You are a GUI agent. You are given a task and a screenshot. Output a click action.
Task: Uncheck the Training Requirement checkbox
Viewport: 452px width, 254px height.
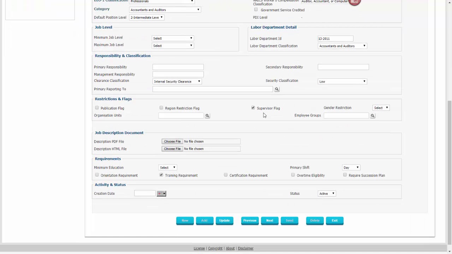(x=161, y=175)
